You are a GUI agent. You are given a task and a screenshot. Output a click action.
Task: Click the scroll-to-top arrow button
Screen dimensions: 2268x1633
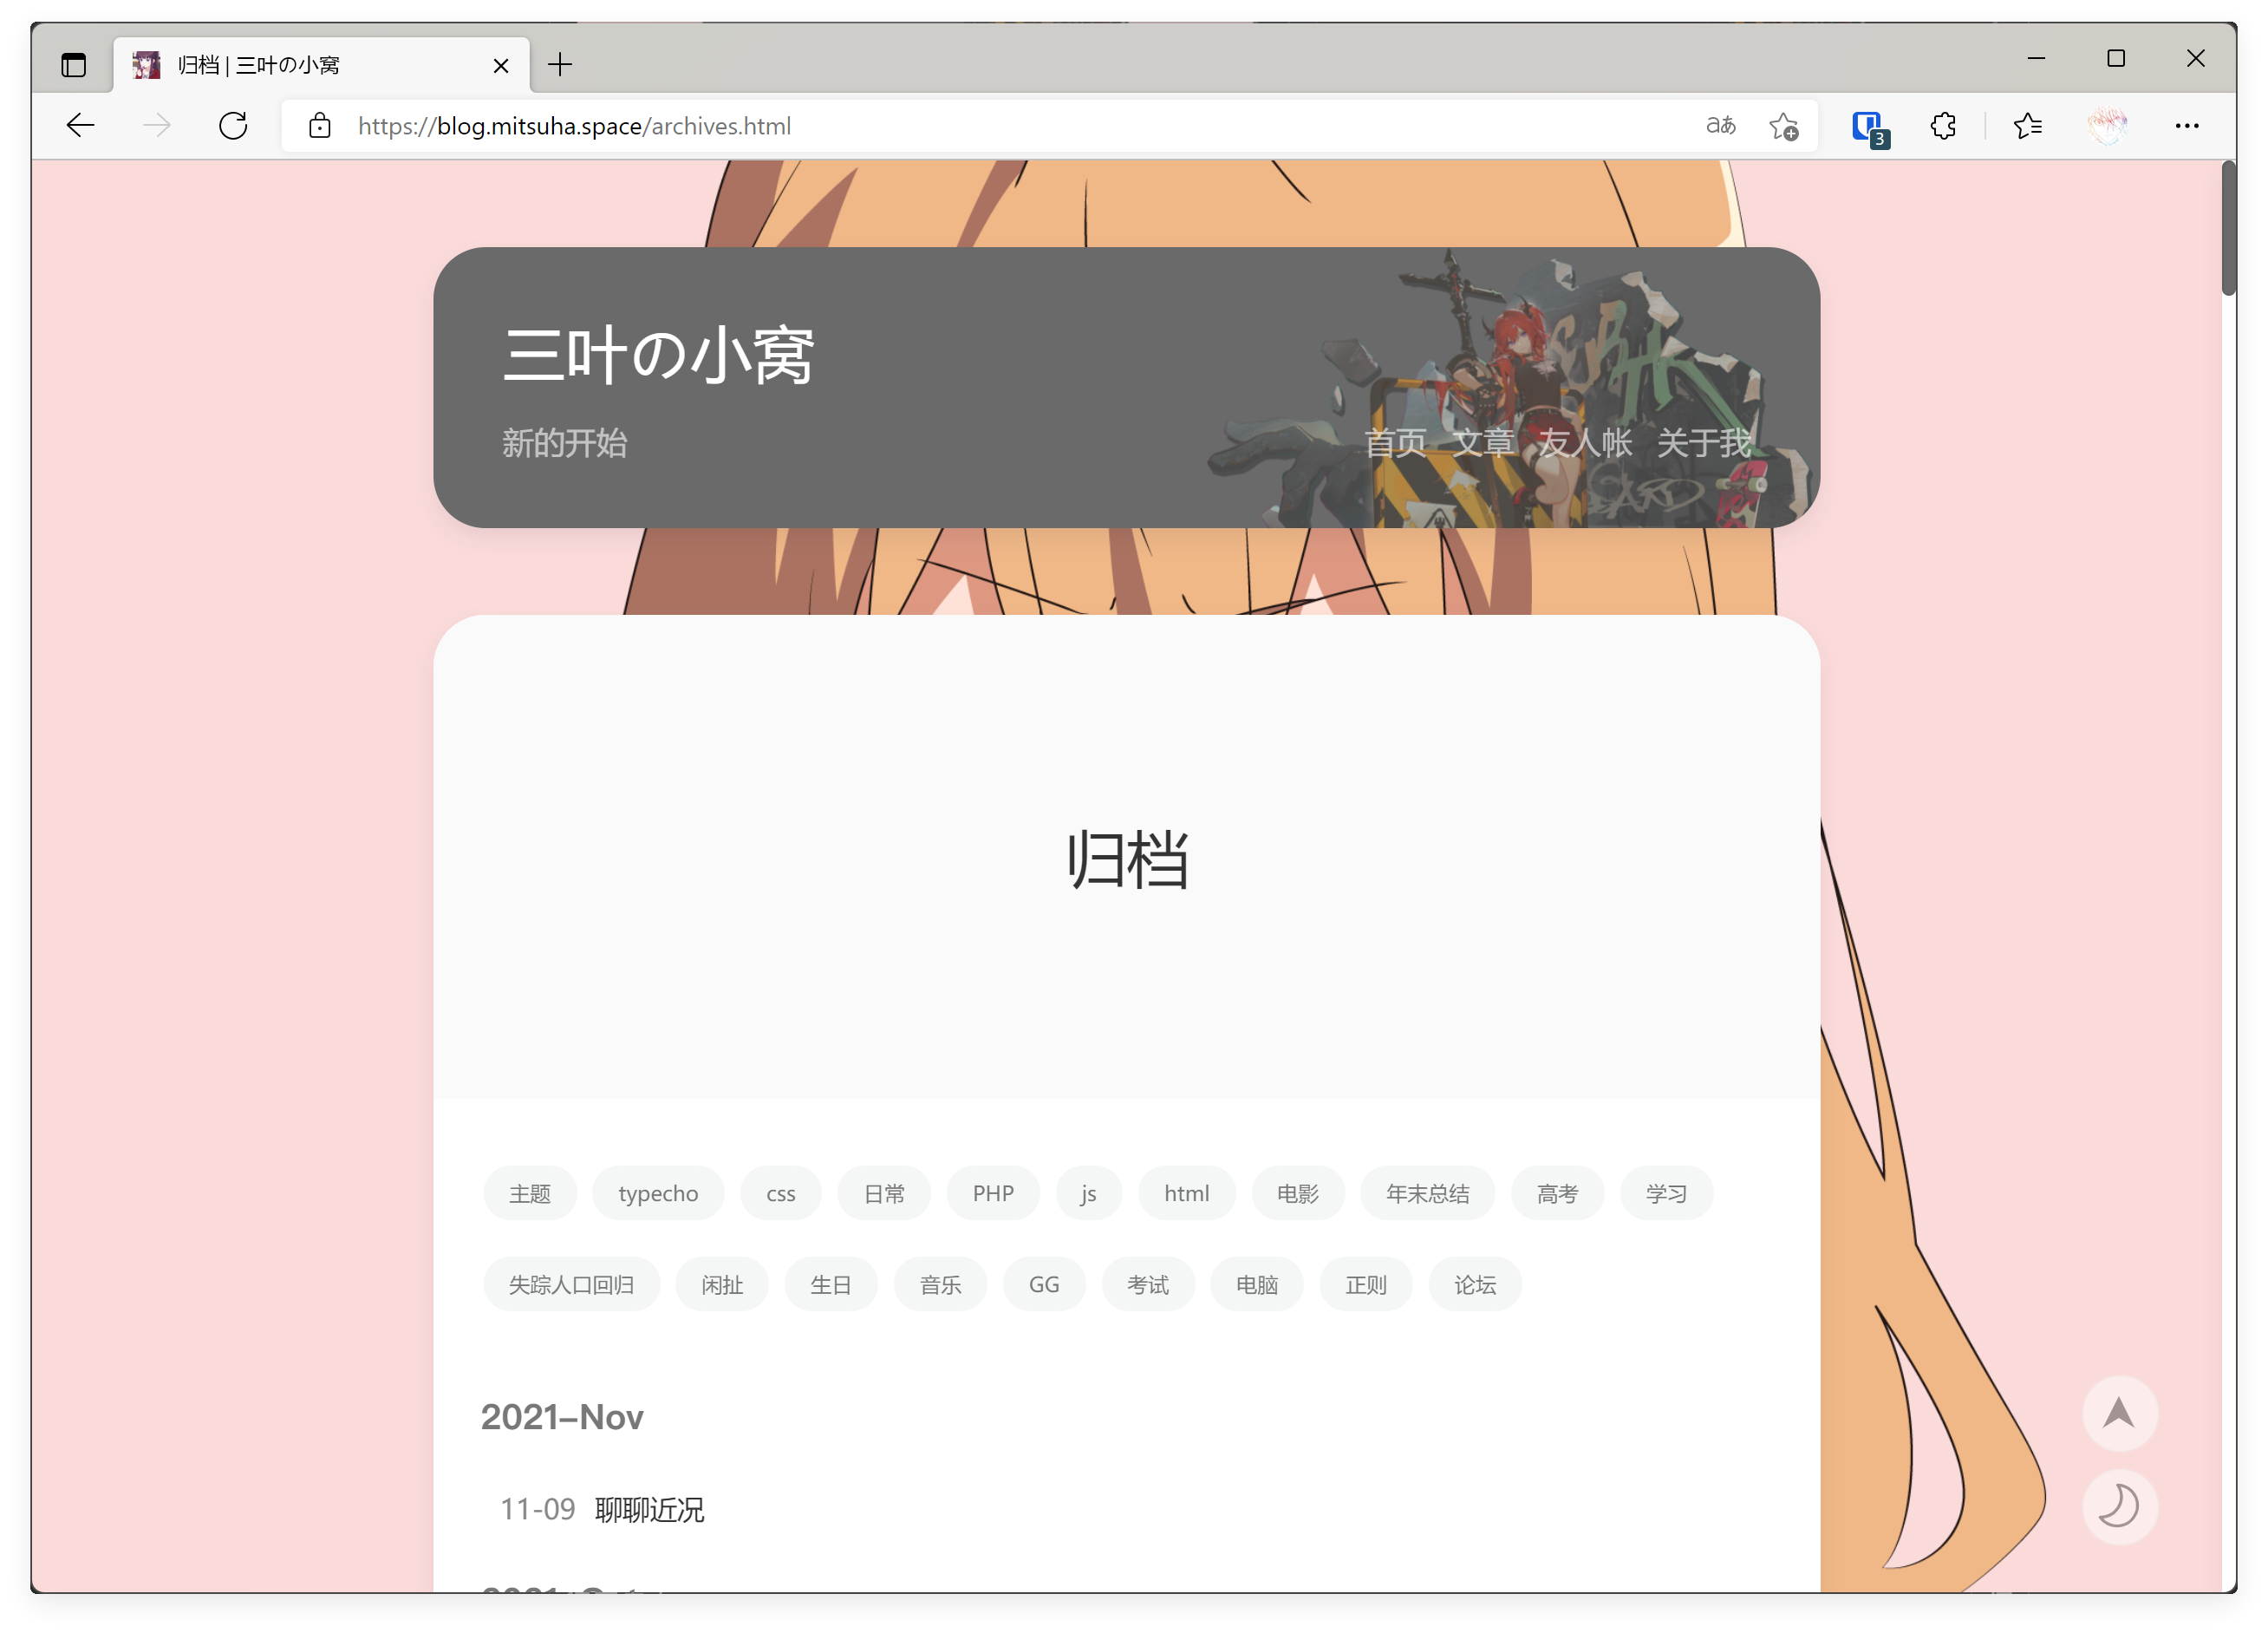click(x=2119, y=1413)
